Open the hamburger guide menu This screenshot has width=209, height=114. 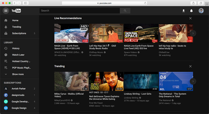[x=6, y=11]
